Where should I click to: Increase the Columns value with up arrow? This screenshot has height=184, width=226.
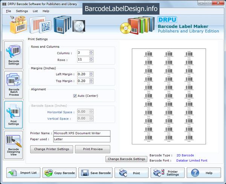tap(91, 51)
